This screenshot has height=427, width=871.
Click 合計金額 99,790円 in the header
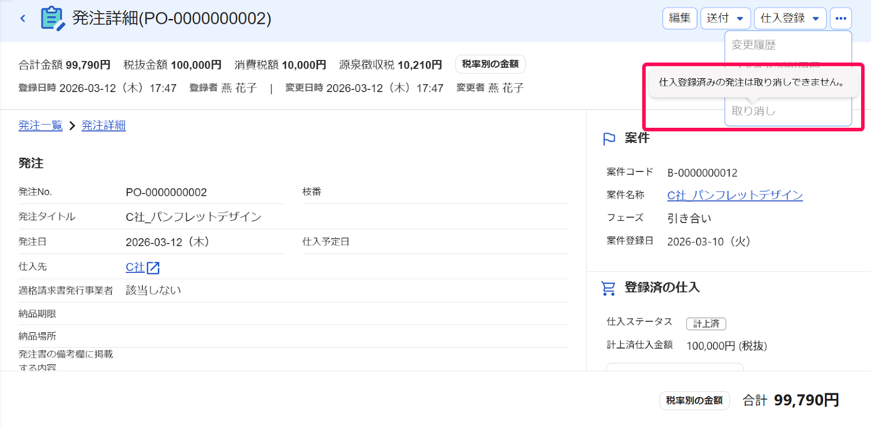[64, 65]
